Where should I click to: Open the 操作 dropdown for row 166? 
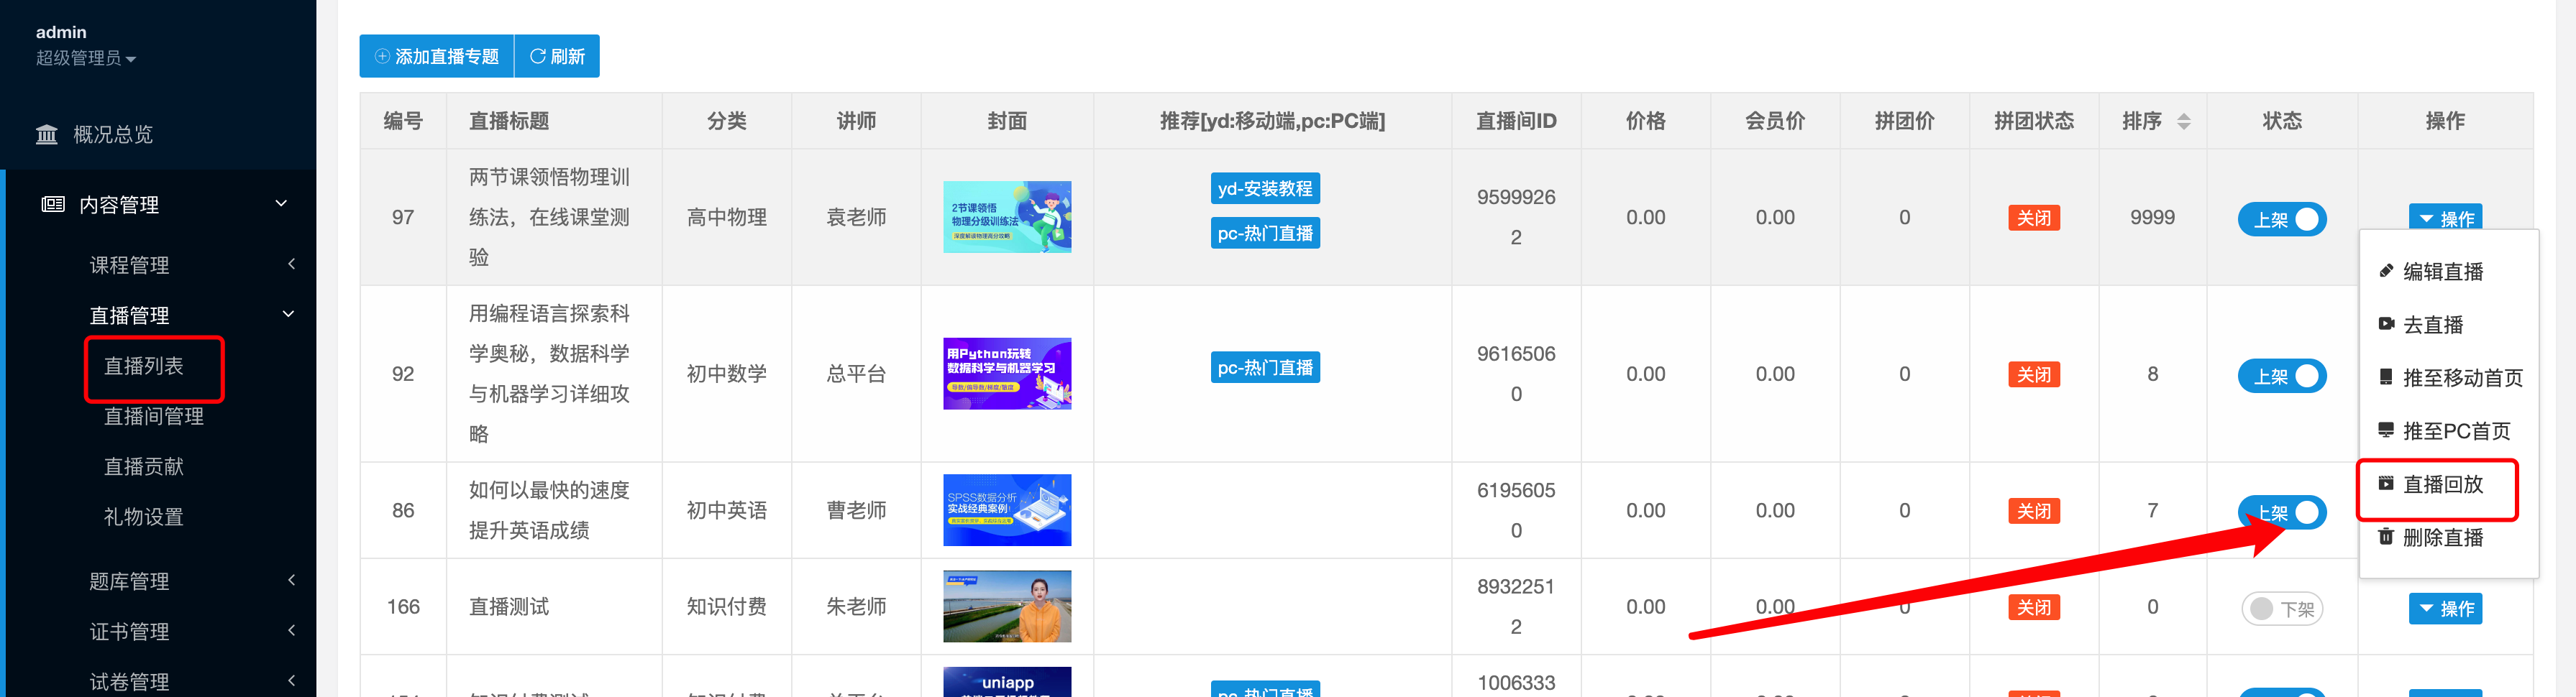(2445, 608)
